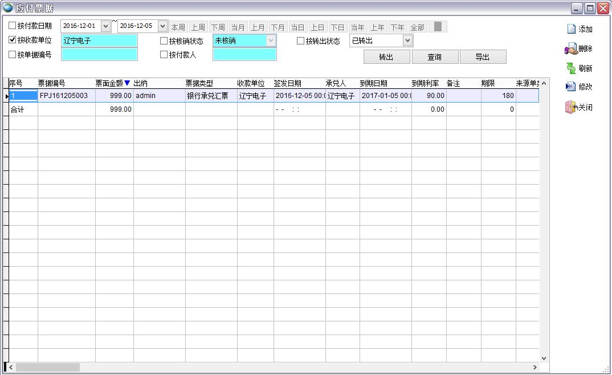Expand the 已转出 status dropdown

[x=407, y=40]
